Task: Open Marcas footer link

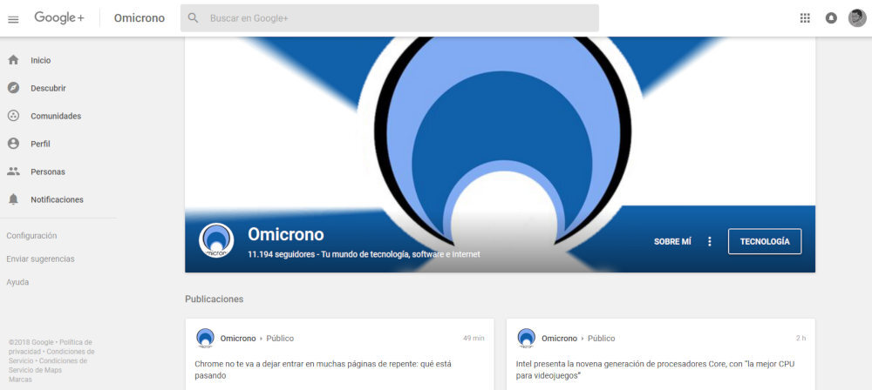Action: (x=20, y=380)
